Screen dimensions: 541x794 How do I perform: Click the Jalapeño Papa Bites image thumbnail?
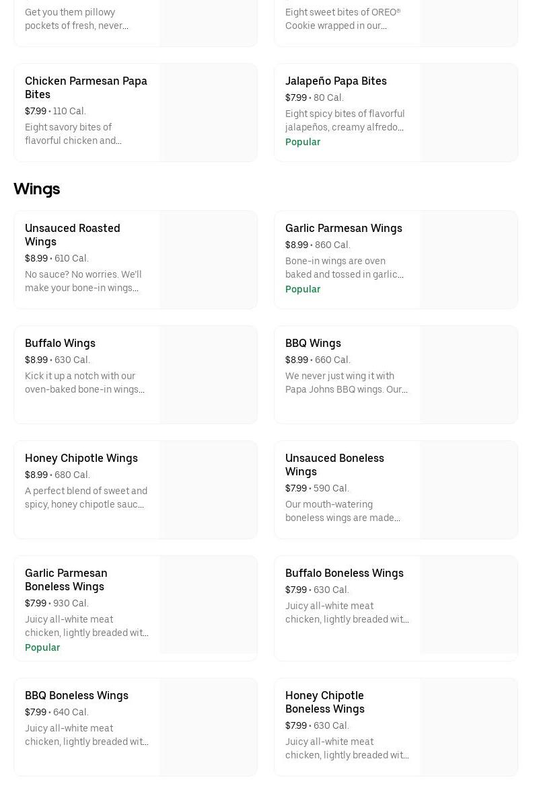click(x=468, y=113)
